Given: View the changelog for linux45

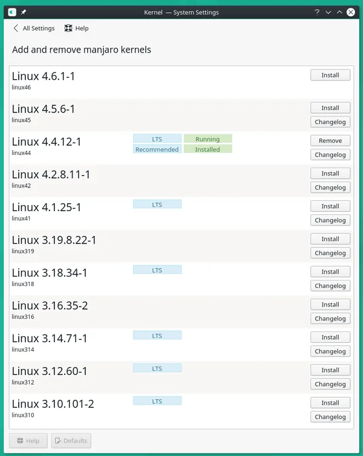Looking at the screenshot, I should (x=330, y=122).
